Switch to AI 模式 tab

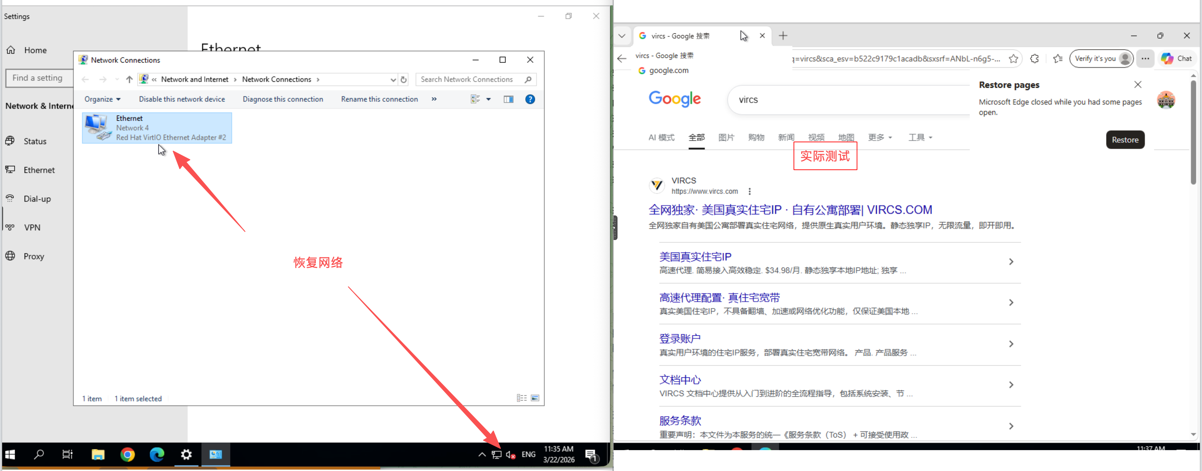click(661, 137)
